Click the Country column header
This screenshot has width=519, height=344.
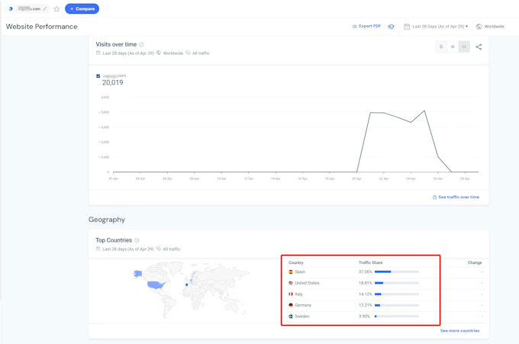[x=296, y=262]
